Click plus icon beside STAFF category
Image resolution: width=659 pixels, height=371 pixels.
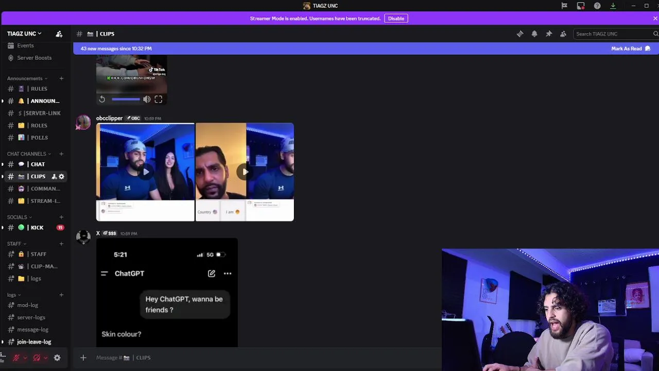(61, 244)
